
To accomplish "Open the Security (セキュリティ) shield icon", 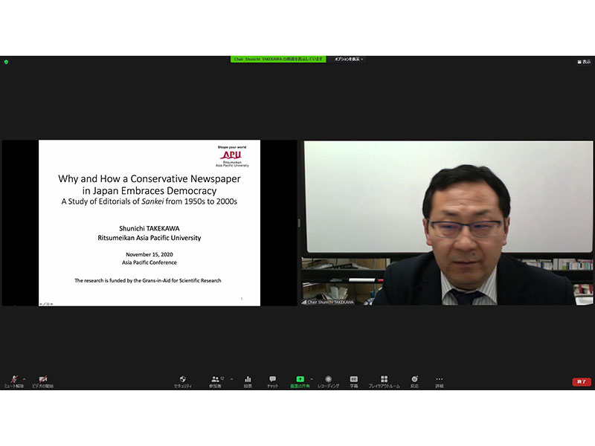I will [183, 380].
